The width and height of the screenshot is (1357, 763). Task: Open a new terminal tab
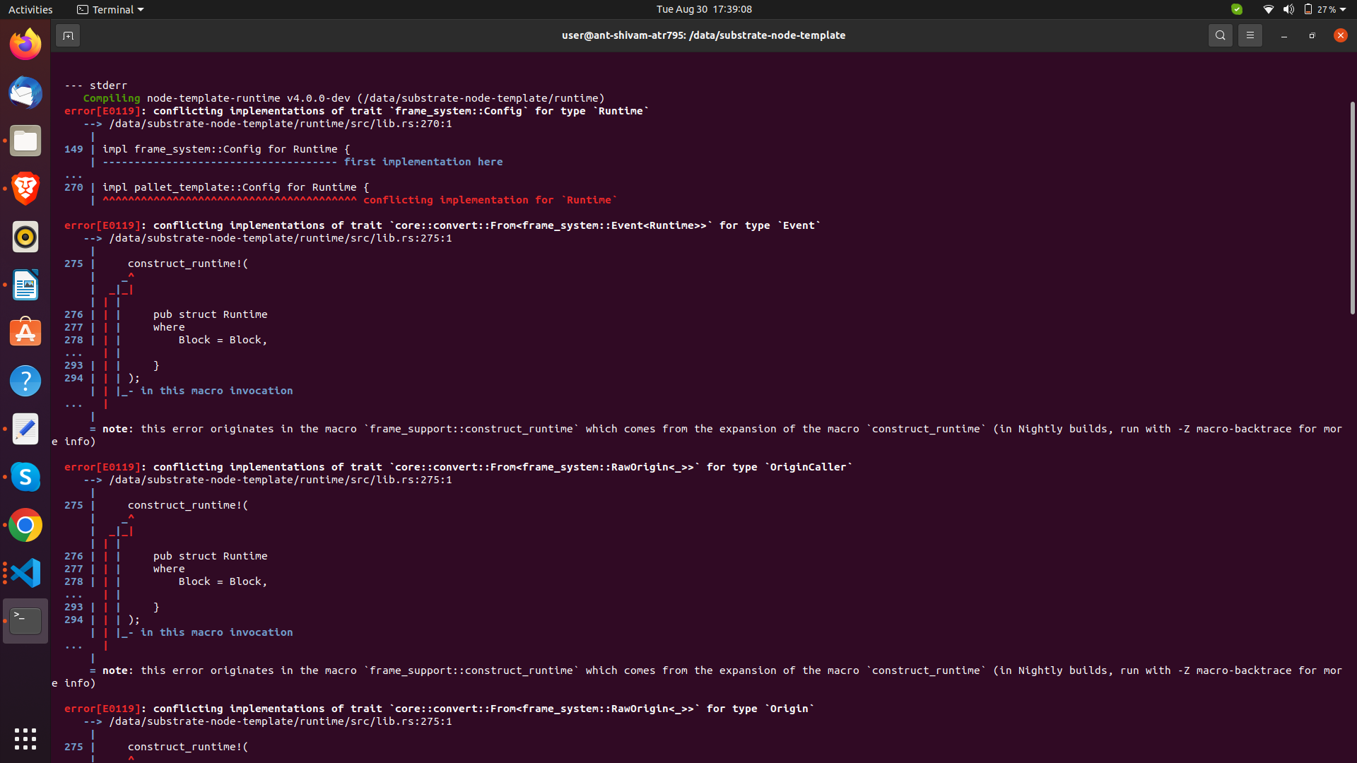68,35
